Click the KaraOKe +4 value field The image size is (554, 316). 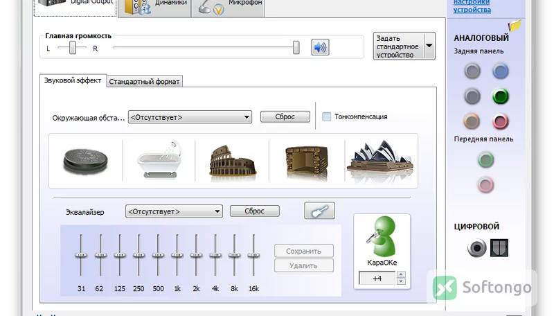[x=377, y=278]
